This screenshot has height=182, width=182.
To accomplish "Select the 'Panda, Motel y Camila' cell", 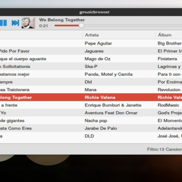I will point(109,74).
